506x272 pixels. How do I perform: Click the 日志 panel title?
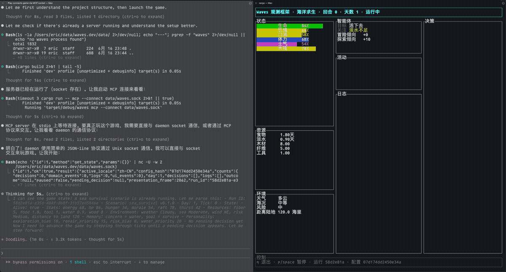(x=342, y=94)
